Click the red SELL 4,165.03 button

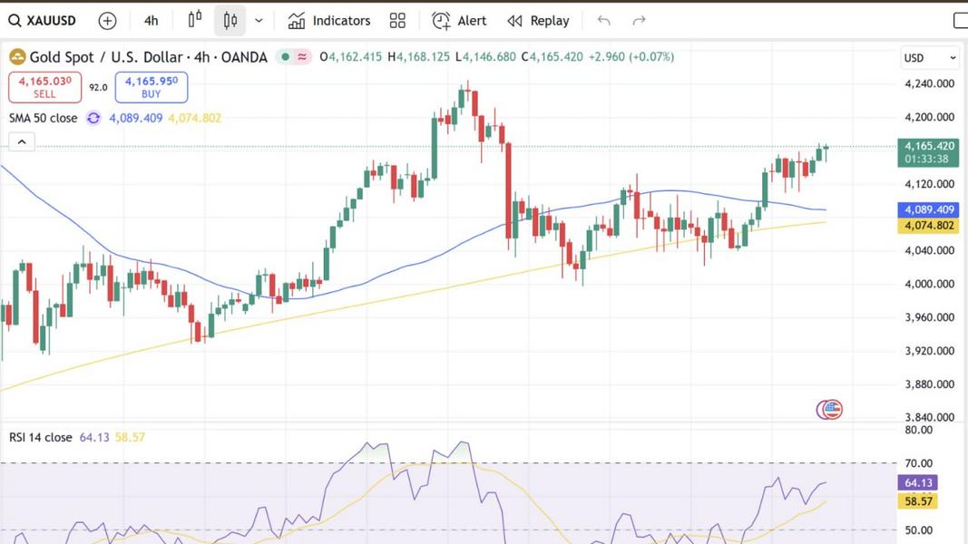coord(44,87)
